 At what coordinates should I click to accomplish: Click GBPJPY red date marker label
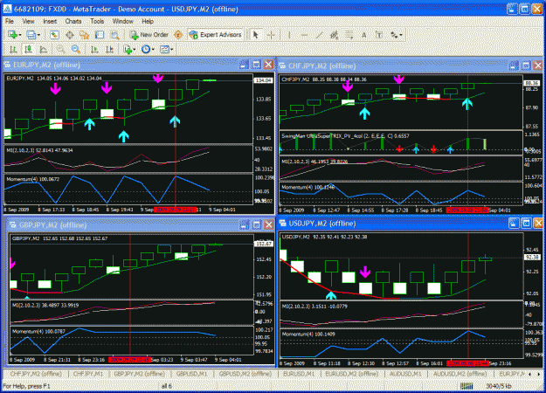pyautogui.click(x=129, y=360)
